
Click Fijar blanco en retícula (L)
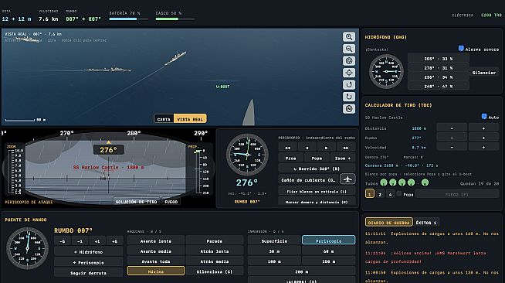pyautogui.click(x=317, y=191)
